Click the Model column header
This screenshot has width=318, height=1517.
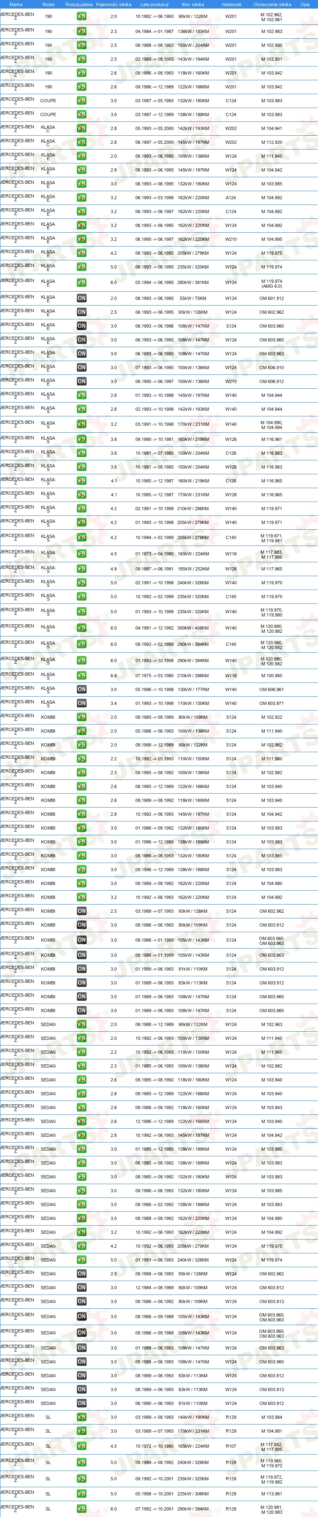pyautogui.click(x=48, y=4)
